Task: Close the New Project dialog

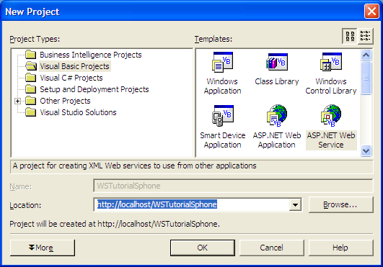Action: pyautogui.click(x=371, y=12)
